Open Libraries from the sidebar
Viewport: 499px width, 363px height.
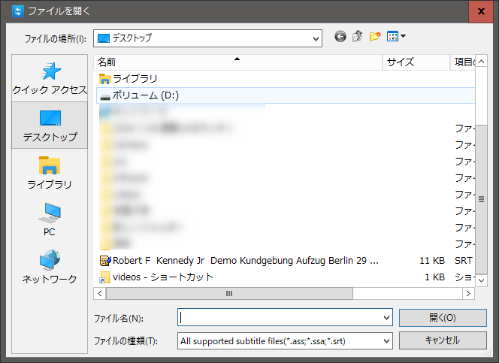50,173
